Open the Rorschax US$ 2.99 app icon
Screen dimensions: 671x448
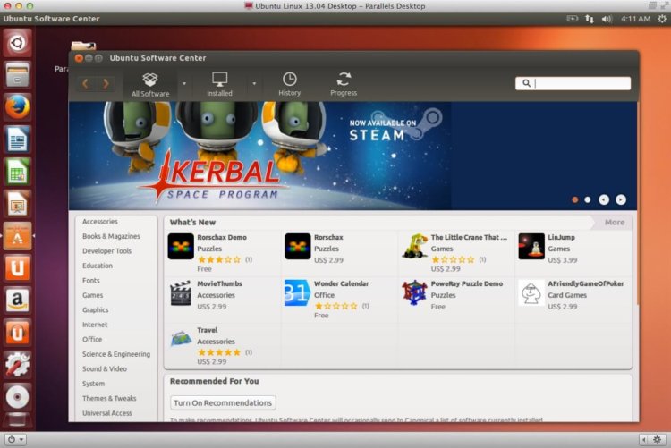[x=297, y=247]
